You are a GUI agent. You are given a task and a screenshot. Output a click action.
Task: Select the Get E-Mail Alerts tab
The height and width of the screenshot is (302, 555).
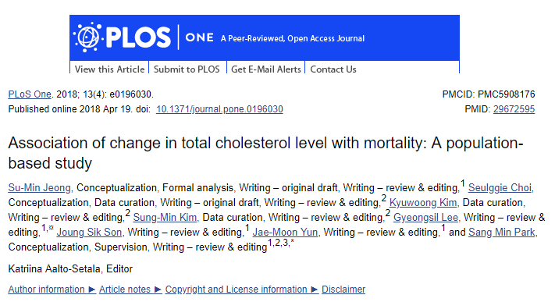pyautogui.click(x=266, y=69)
